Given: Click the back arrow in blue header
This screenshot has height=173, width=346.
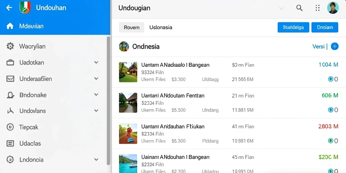Looking at the screenshot, I should (9, 8).
